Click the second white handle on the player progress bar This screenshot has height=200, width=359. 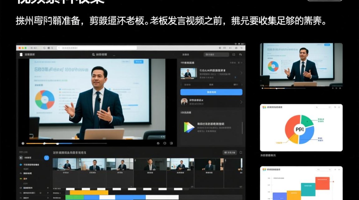click(x=57, y=143)
